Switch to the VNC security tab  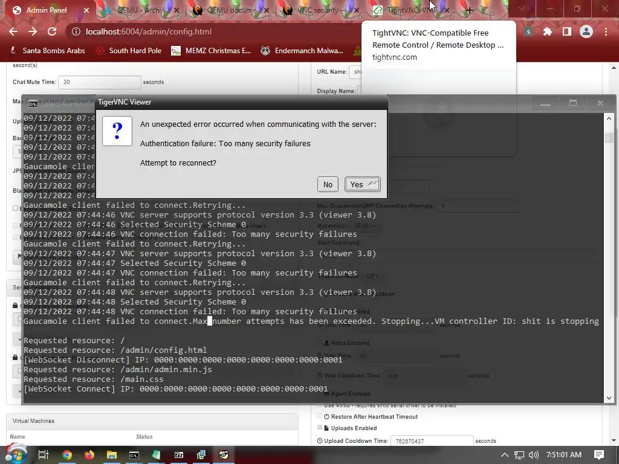coord(318,10)
